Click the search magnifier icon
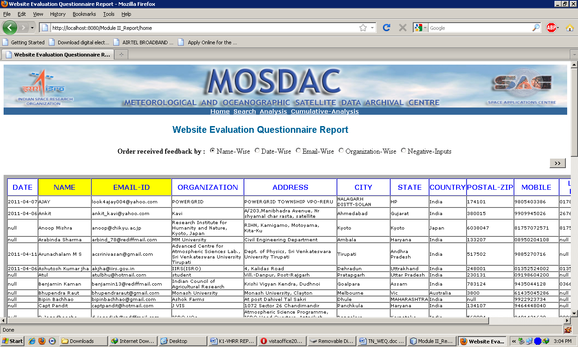The height and width of the screenshot is (347, 578). (x=536, y=28)
